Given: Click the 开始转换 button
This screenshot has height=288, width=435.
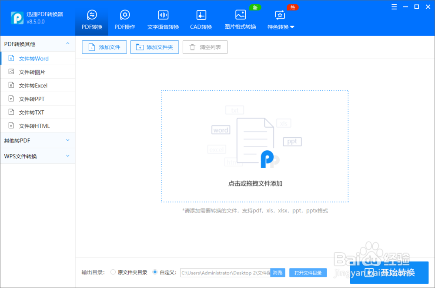Looking at the screenshot, I should point(389,272).
